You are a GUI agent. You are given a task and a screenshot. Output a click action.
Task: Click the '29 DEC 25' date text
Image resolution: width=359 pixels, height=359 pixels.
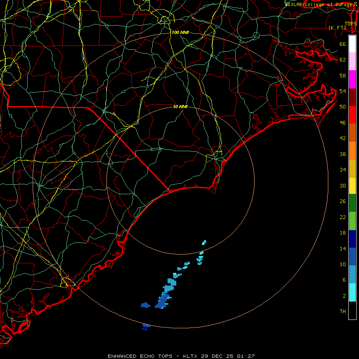[x=217, y=356]
